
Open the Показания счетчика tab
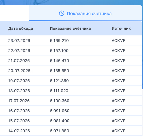click(85, 13)
